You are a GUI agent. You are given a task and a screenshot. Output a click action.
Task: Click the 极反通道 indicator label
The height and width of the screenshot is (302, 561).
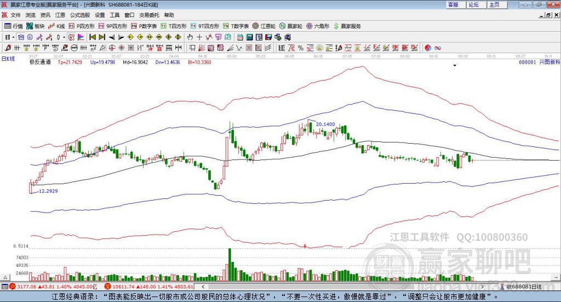coord(40,62)
